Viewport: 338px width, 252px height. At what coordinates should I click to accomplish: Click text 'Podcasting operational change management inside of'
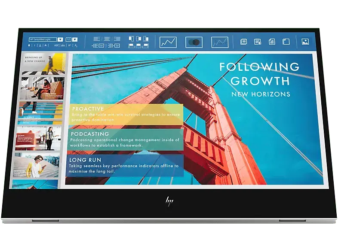tap(125, 140)
